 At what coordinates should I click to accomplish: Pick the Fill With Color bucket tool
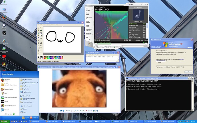[41, 30]
